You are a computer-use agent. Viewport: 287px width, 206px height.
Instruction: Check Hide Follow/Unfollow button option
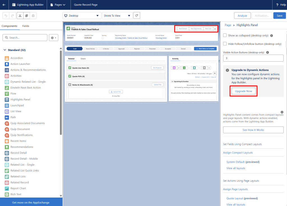pos(225,44)
